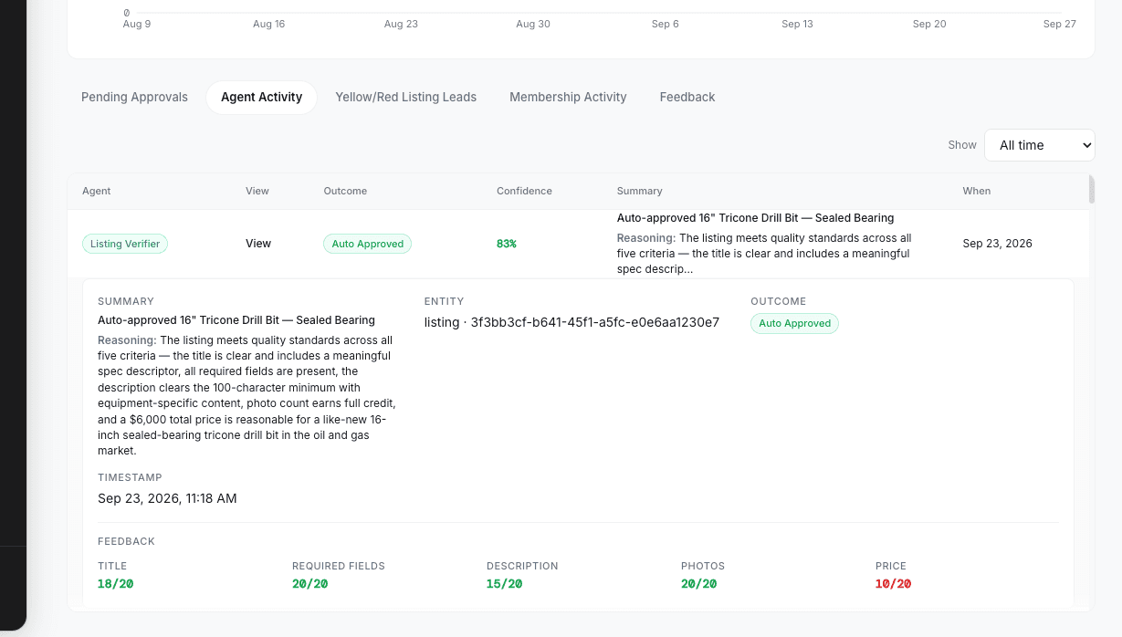Click the Agent column header
The width and height of the screenshot is (1122, 637).
96,191
